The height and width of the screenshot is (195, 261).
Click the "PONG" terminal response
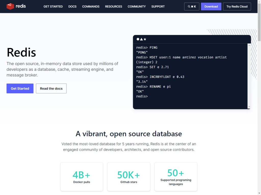(142, 52)
